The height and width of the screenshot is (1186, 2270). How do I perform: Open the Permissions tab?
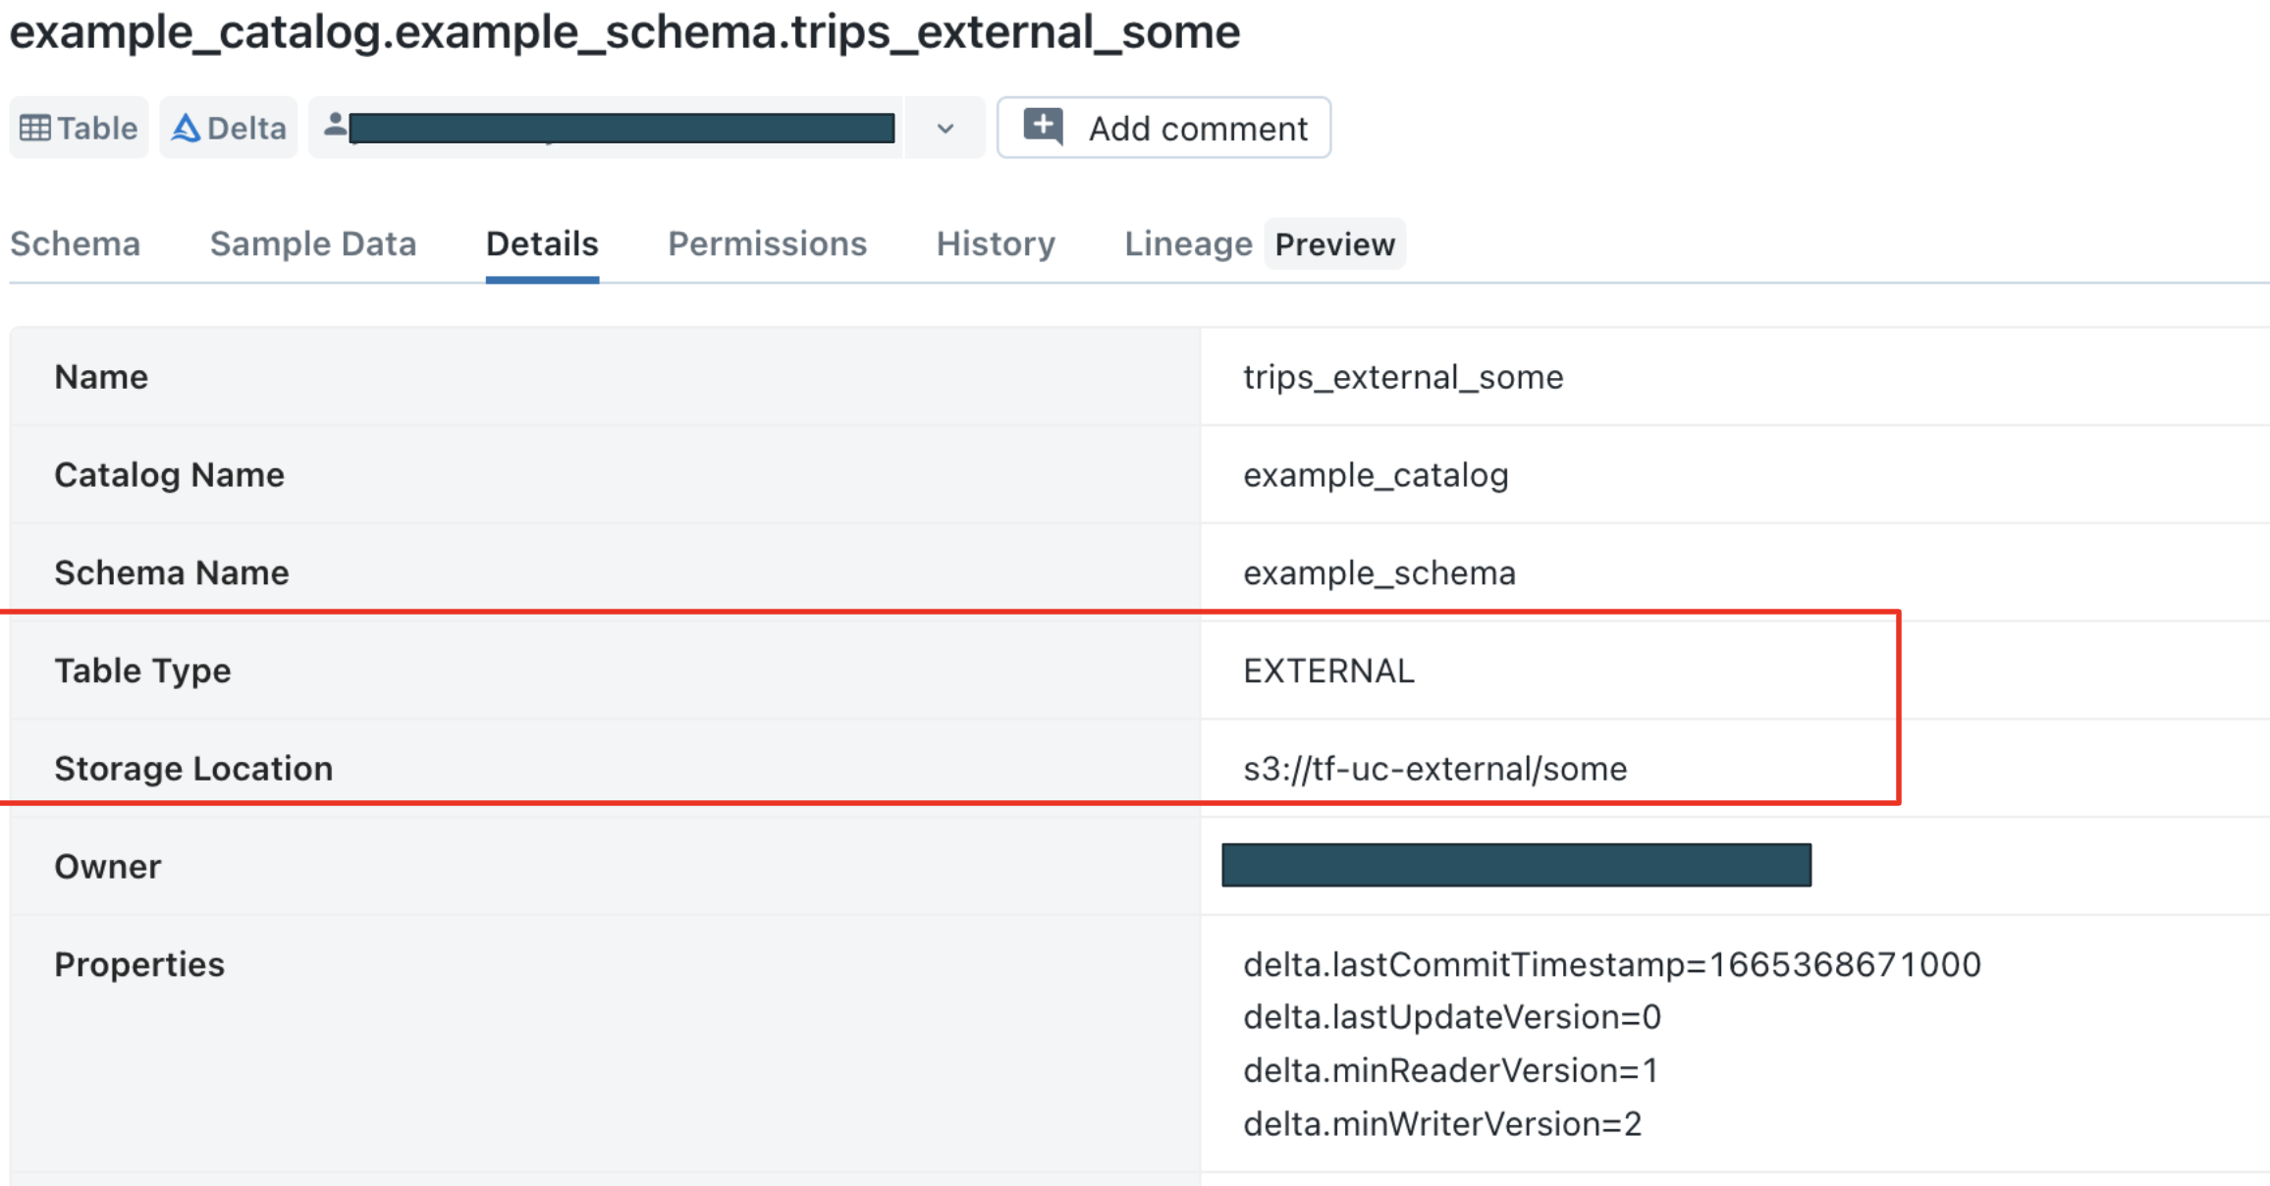click(x=767, y=243)
